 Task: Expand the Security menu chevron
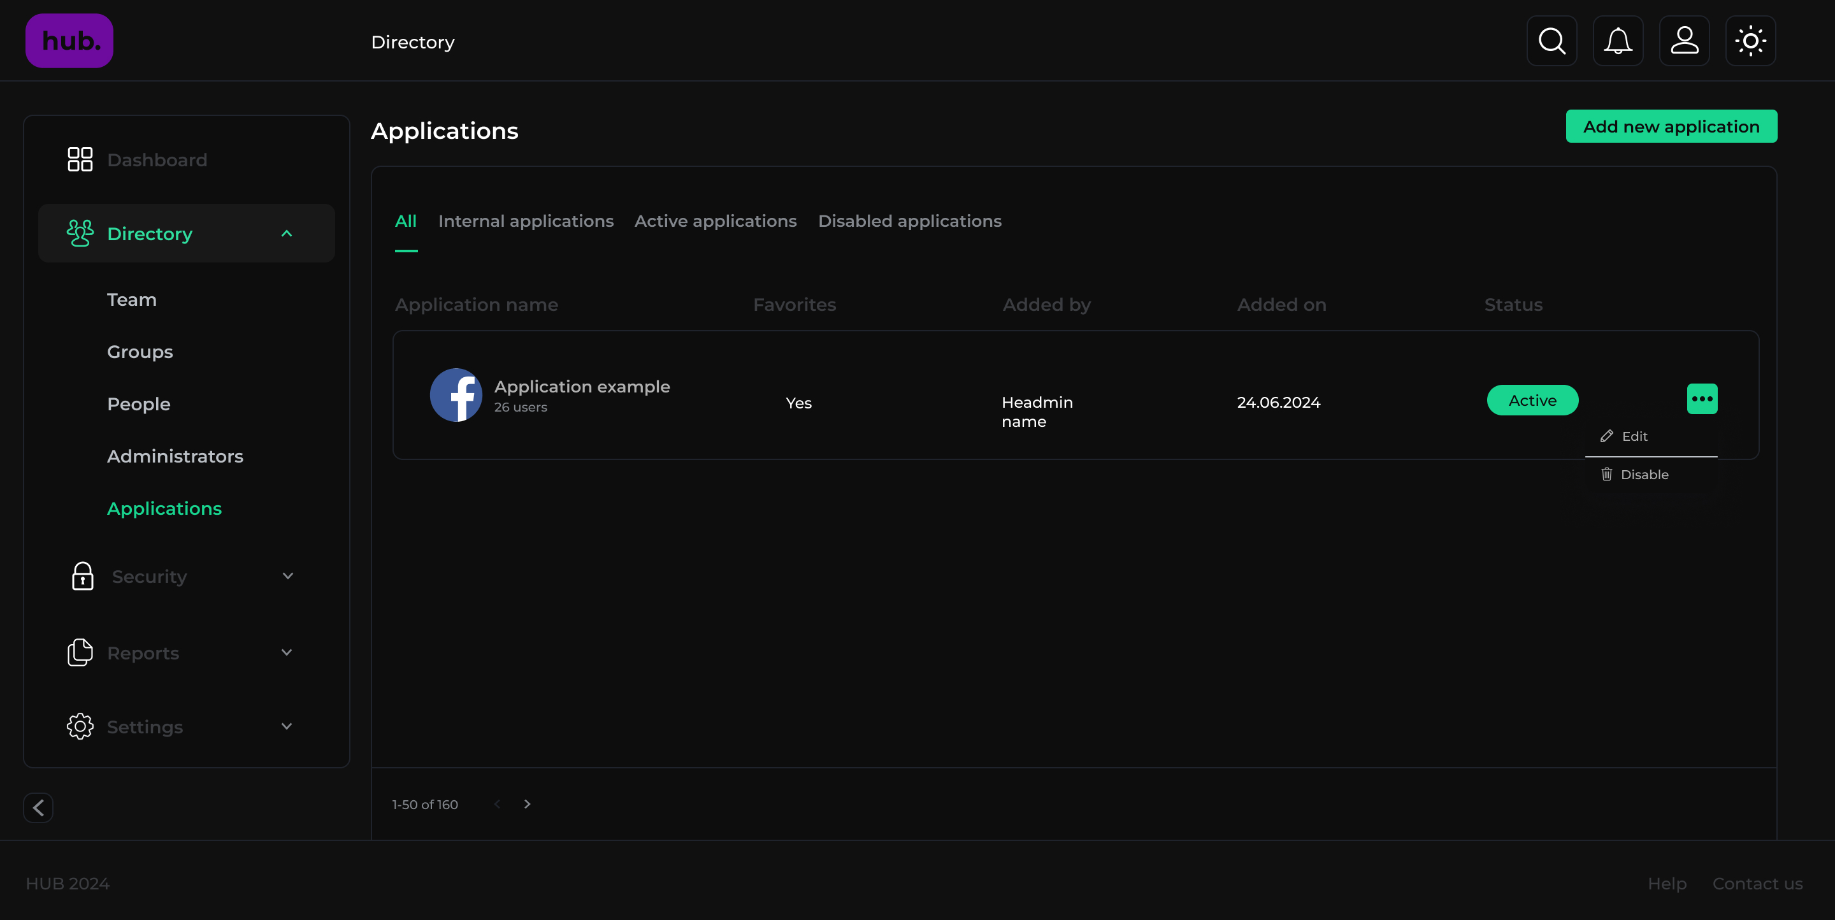(288, 576)
